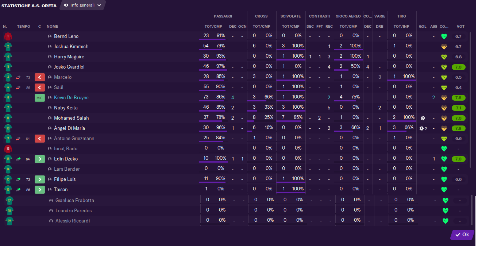This screenshot has height=279, width=478.
Task: Click Mohamed Salah's goal ball icon
Action: click(x=423, y=118)
